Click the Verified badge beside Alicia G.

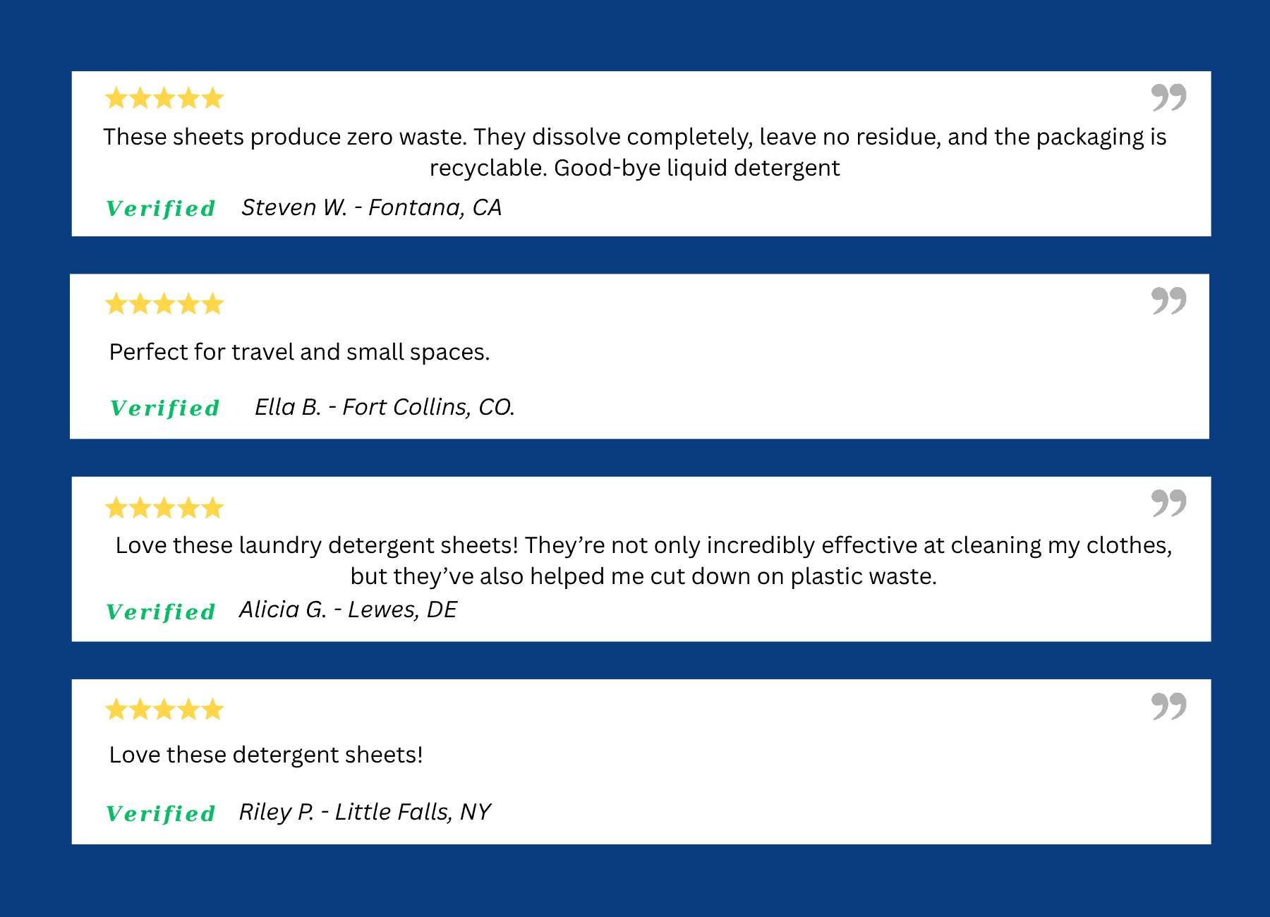tap(161, 612)
